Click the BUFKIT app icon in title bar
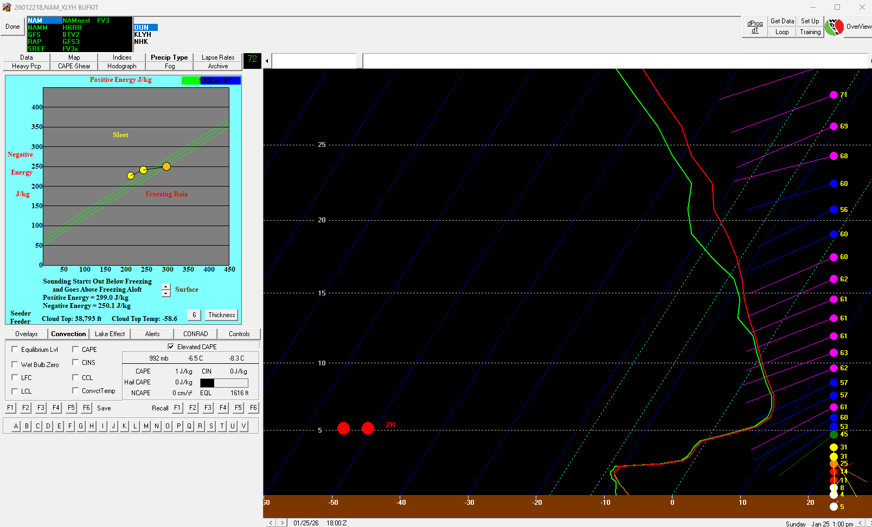 7,7
